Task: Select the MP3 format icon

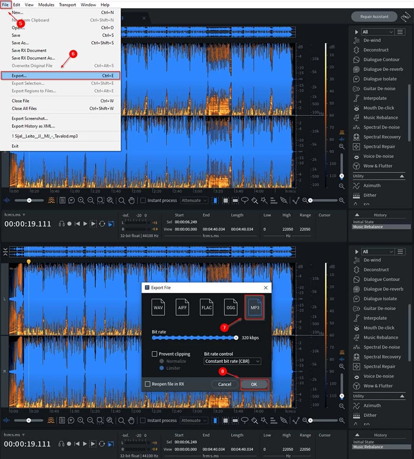Action: coord(254,307)
